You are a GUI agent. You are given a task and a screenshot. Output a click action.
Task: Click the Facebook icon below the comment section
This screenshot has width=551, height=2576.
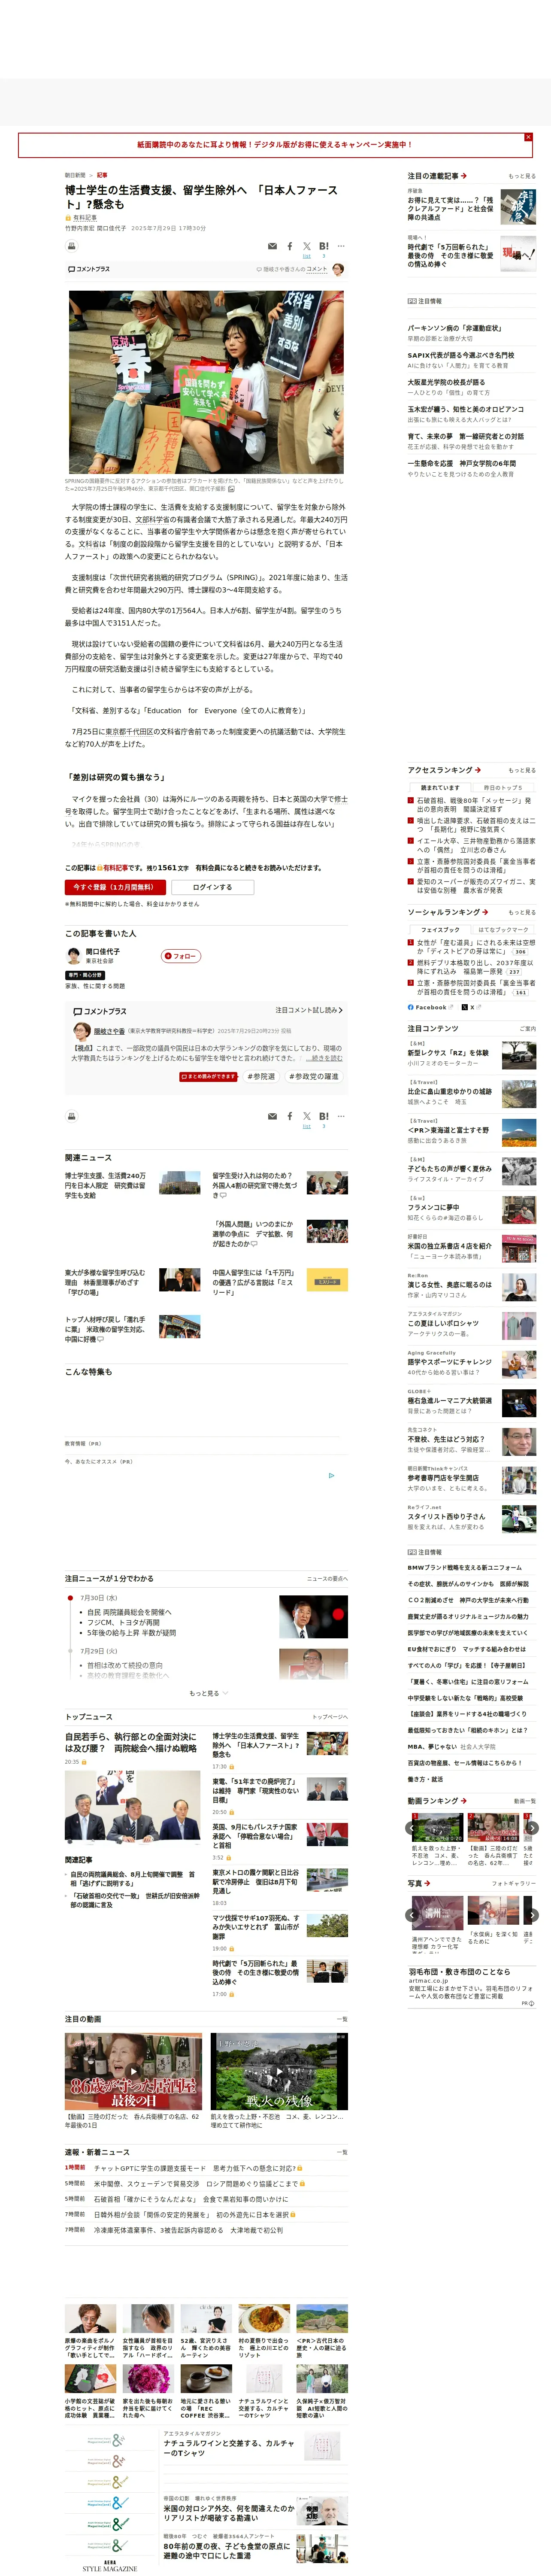point(290,1116)
